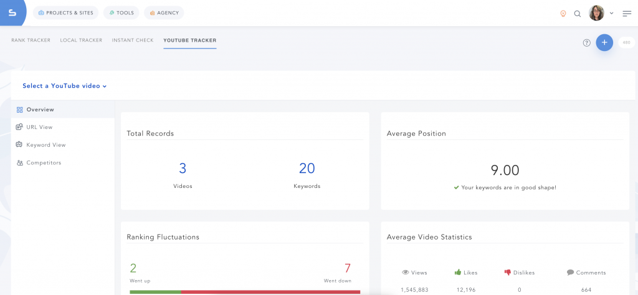Click the 'Your keywords are in good shape!' text
This screenshot has width=638, height=295.
[508, 188]
